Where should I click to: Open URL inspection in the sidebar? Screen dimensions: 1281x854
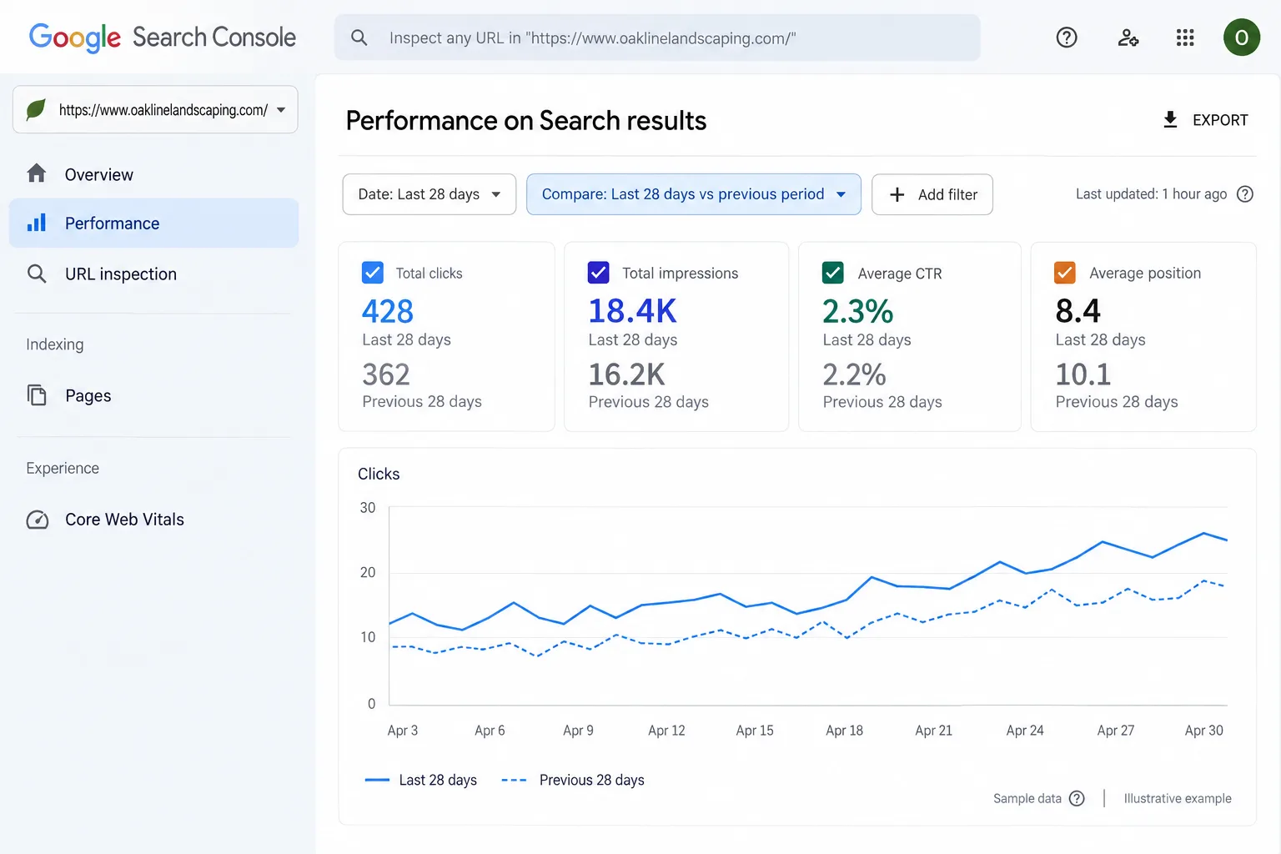(154, 274)
